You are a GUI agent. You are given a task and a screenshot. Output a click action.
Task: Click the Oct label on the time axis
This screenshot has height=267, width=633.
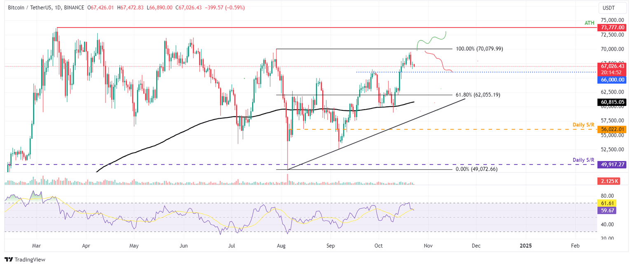pos(378,245)
